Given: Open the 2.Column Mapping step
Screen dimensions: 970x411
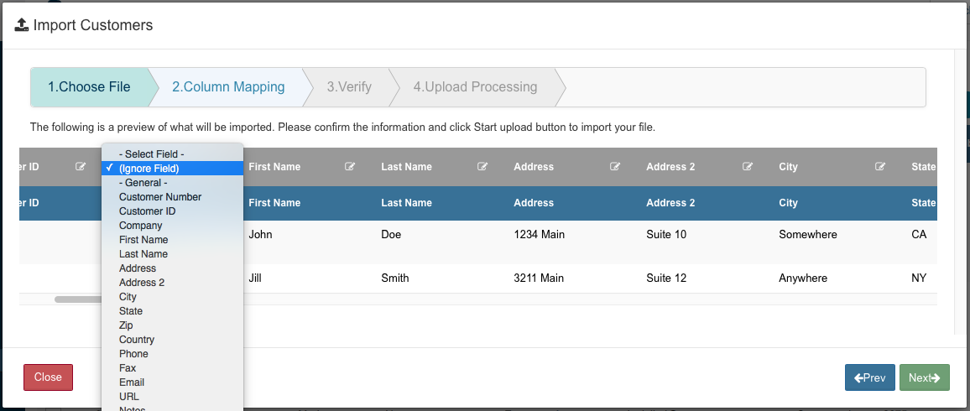Looking at the screenshot, I should coord(228,87).
